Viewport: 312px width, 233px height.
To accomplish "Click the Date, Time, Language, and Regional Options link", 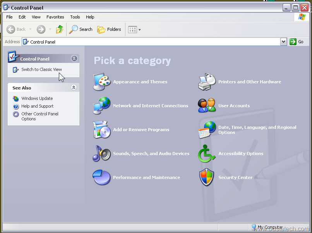I will pos(257,130).
